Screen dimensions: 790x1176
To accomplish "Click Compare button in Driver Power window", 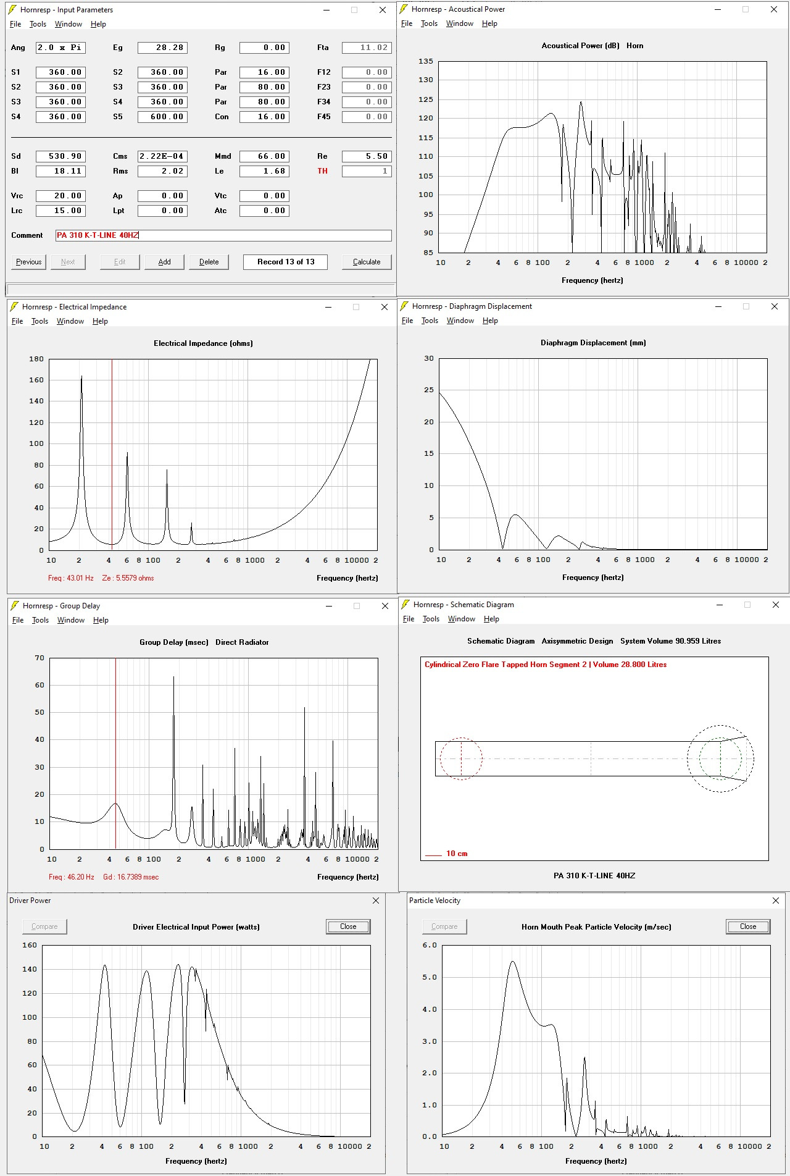I will (44, 926).
